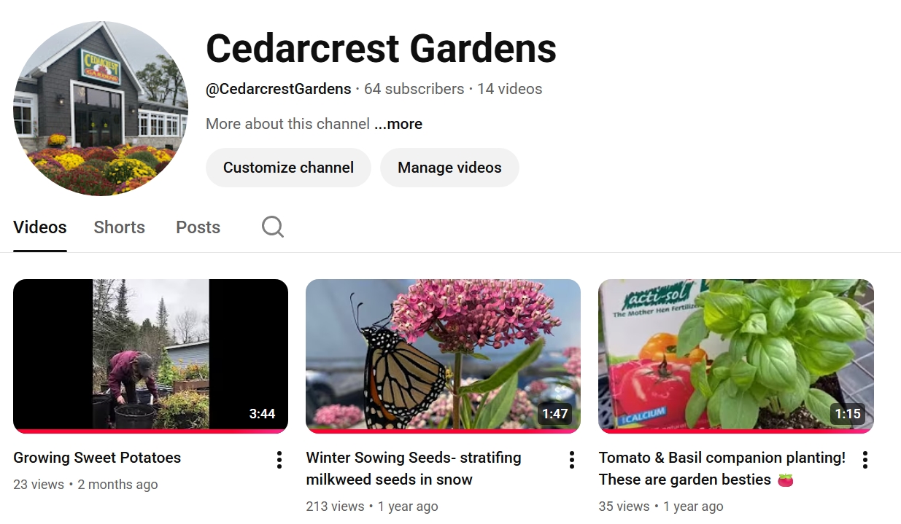Expand channel description with ...more
901x524 pixels.
pyautogui.click(x=398, y=124)
